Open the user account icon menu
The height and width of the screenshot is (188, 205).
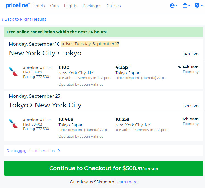(172, 6)
